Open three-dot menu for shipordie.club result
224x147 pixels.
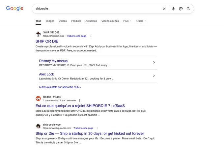90,36
